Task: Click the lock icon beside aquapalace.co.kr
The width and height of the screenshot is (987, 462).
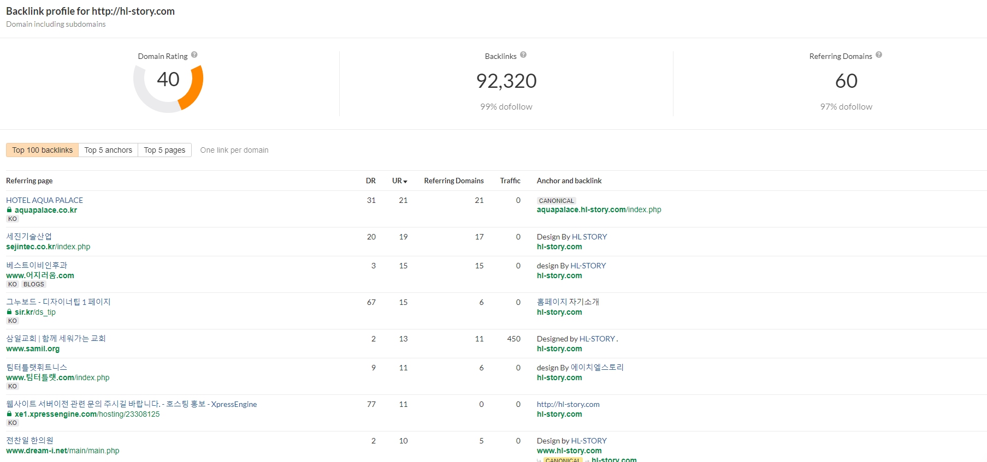Action: coord(9,210)
